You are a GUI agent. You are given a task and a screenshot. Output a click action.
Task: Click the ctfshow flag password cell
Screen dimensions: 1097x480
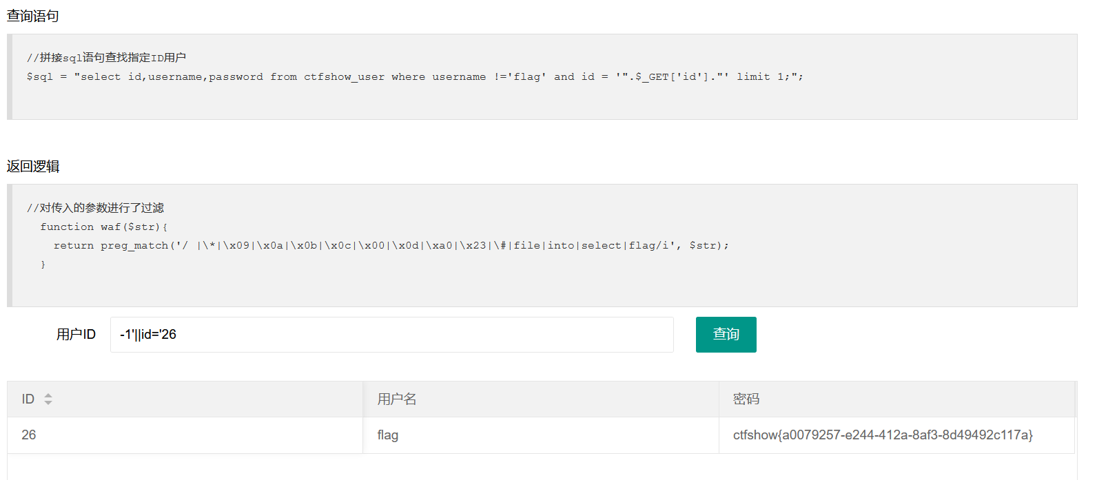[x=883, y=435]
